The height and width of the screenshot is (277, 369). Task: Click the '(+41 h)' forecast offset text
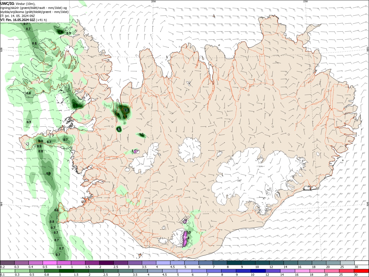point(42,20)
